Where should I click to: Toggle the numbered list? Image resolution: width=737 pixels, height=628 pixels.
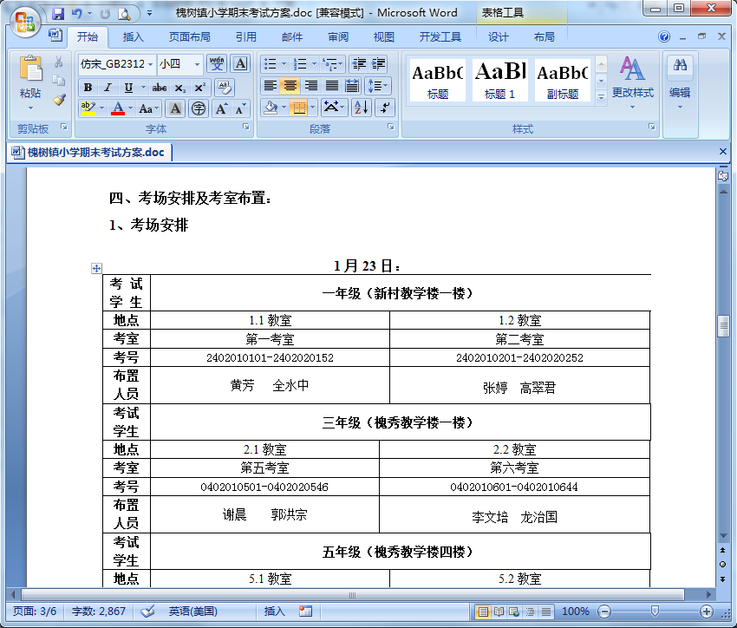pos(301,63)
